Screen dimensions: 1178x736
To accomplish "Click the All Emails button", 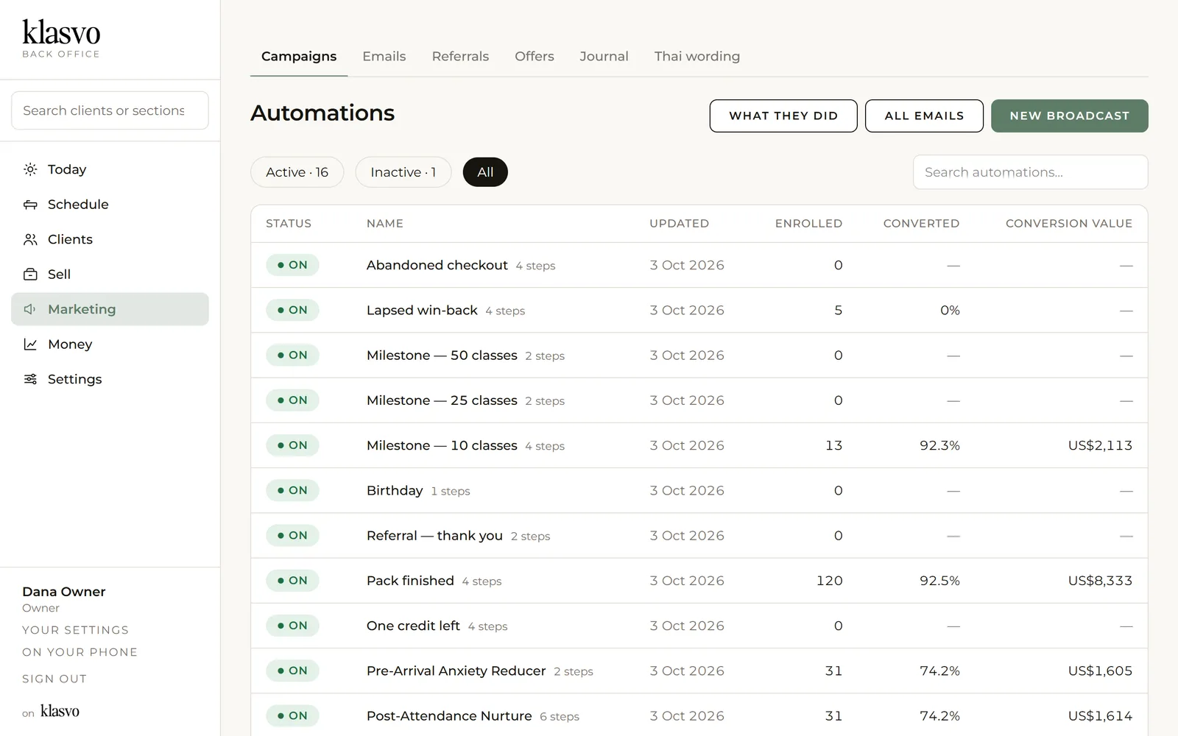I will (x=924, y=116).
